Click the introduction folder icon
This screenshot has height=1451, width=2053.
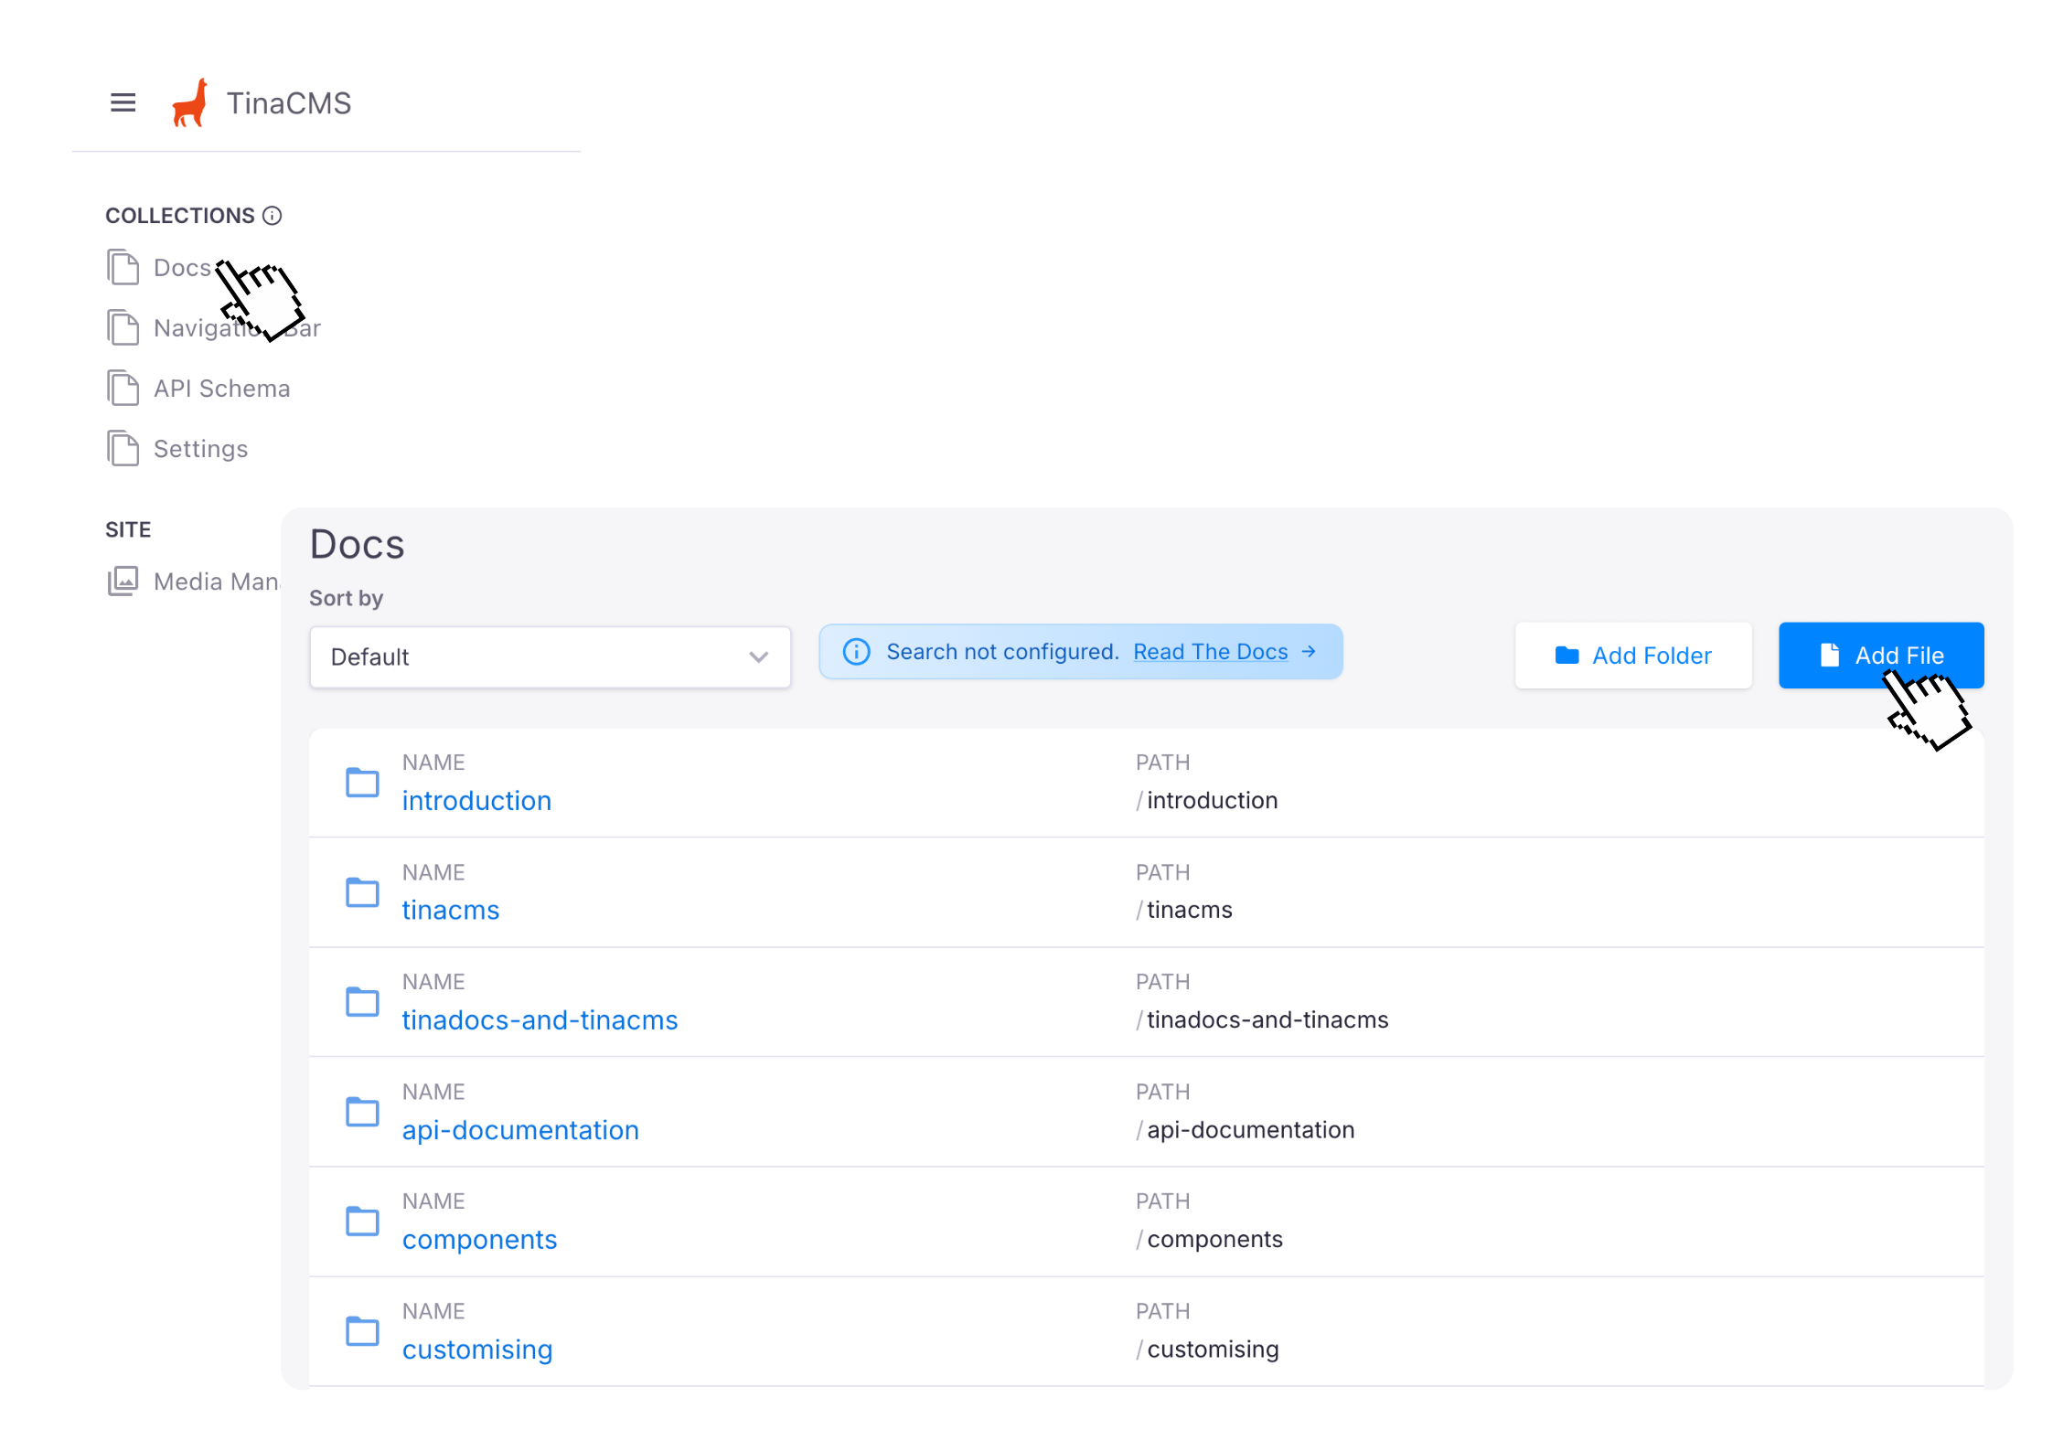pyautogui.click(x=362, y=783)
